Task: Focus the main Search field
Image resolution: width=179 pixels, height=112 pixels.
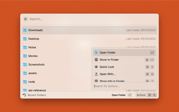Action: pos(84,19)
